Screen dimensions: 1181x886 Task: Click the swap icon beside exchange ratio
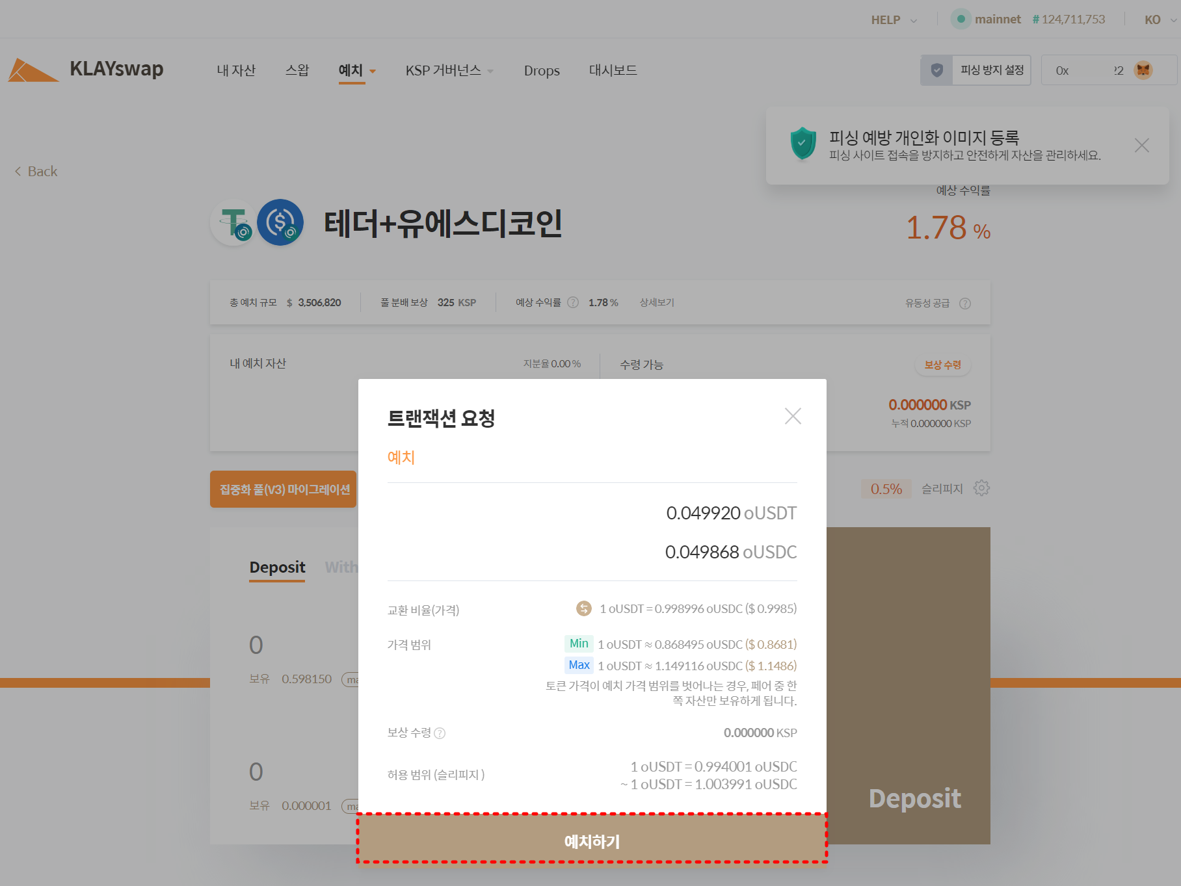[x=583, y=608]
